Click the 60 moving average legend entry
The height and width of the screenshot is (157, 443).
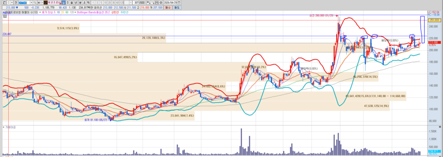point(67,12)
